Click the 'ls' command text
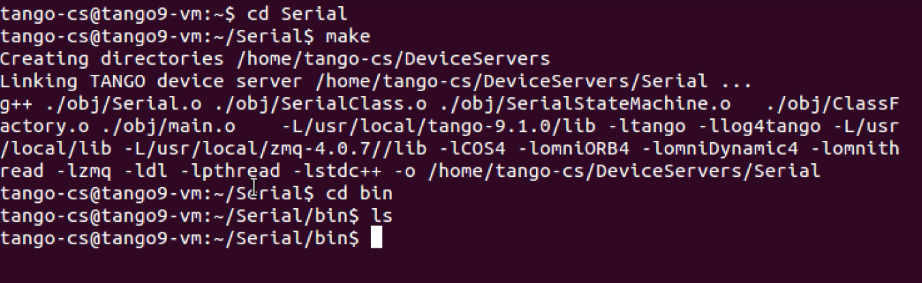The width and height of the screenshot is (922, 283). tap(381, 216)
